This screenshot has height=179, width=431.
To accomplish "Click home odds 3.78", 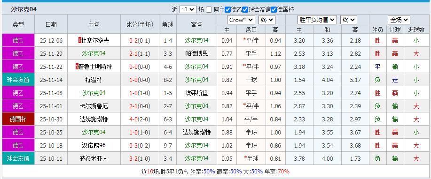I will point(299,158).
